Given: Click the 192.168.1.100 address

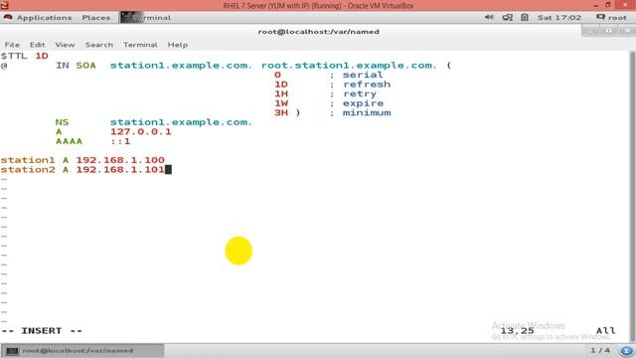Looking at the screenshot, I should (x=120, y=160).
